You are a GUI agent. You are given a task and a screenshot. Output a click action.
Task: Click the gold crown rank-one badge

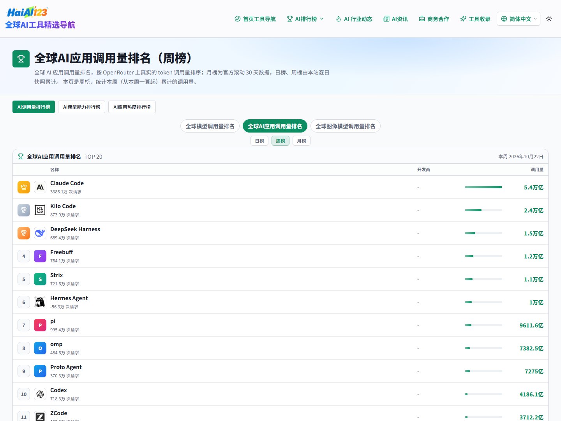(x=24, y=187)
